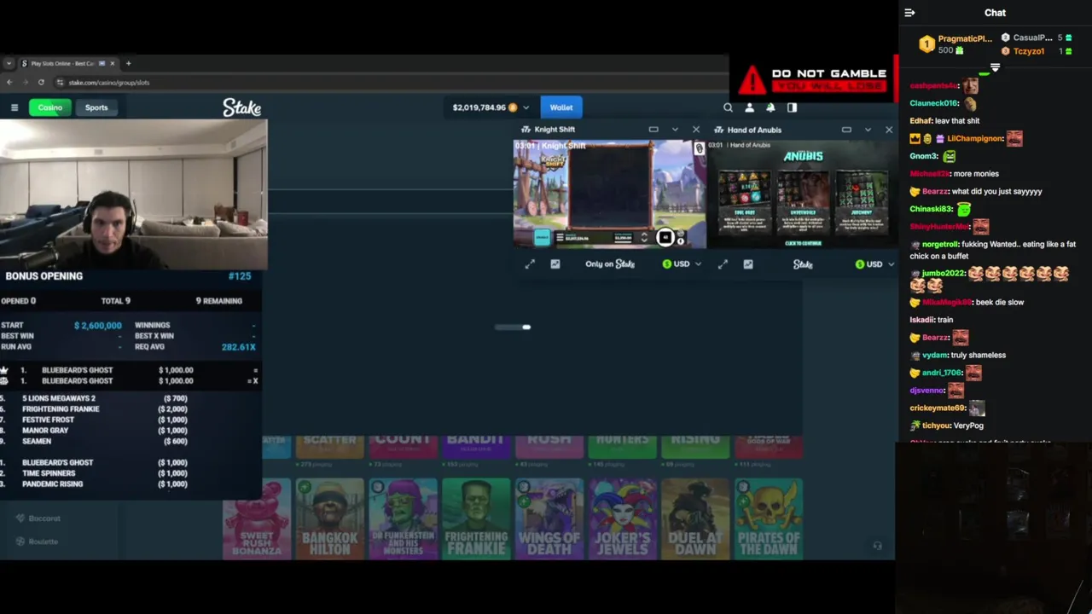Click the browser forward arrow
This screenshot has width=1092, height=614.
click(x=25, y=83)
